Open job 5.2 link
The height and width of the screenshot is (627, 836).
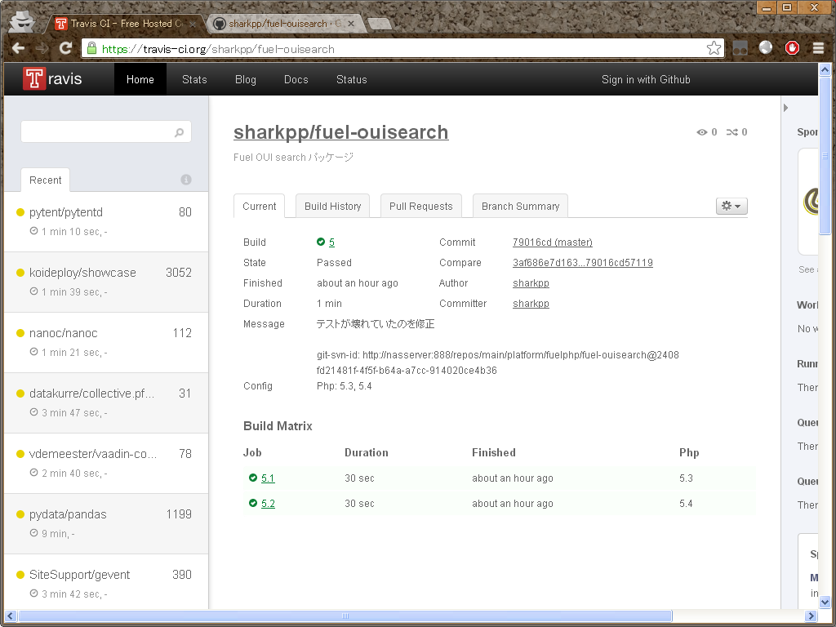[268, 503]
